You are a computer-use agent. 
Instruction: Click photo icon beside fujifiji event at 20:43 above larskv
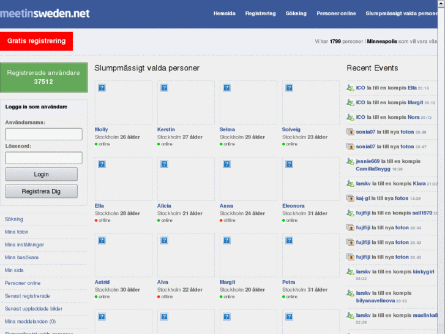coord(351,257)
